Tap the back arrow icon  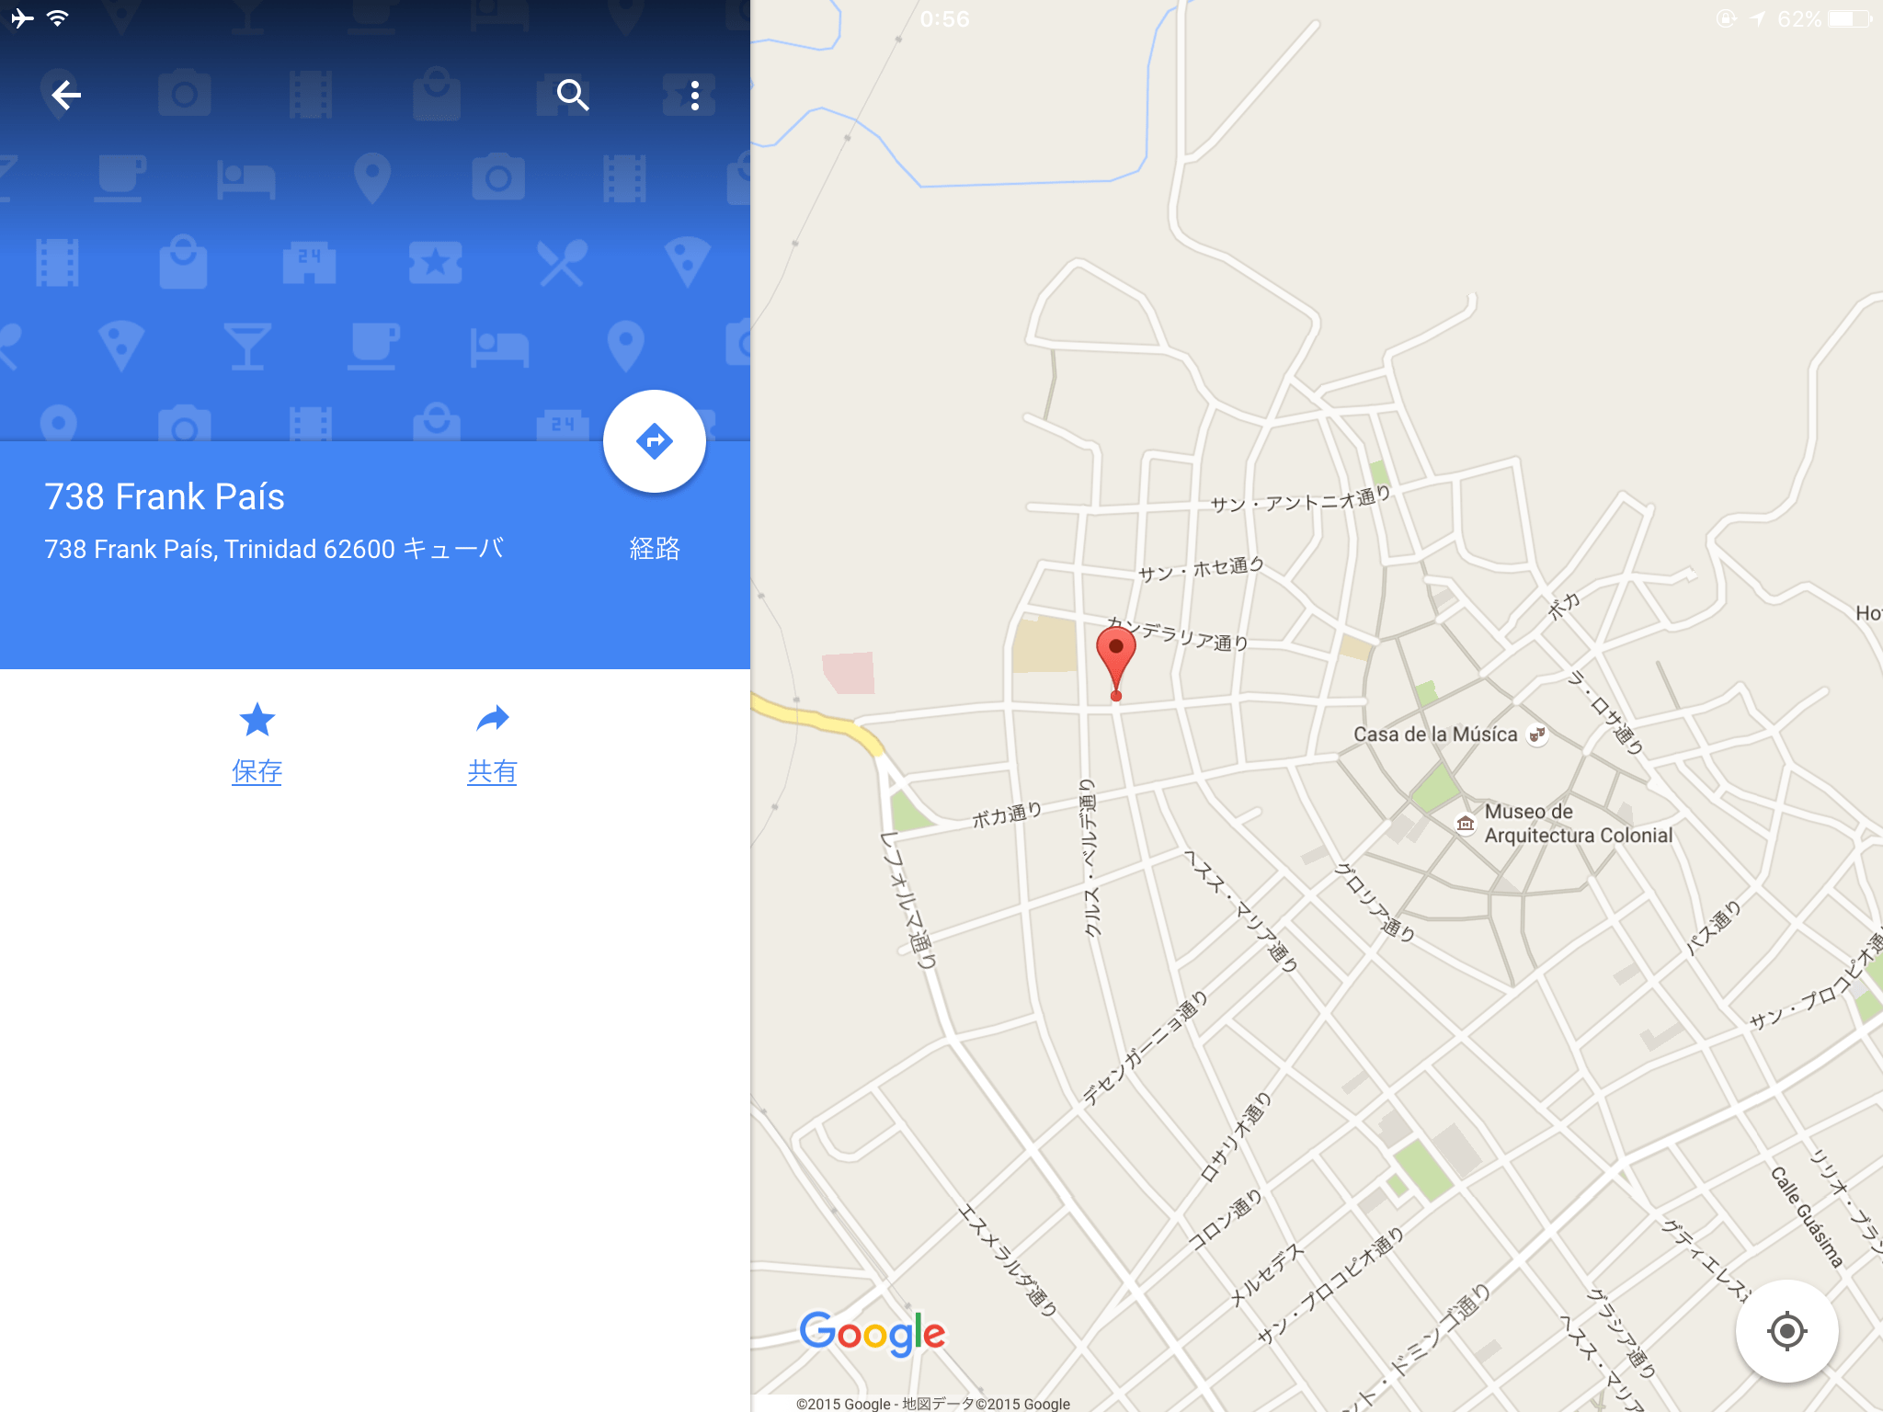(66, 95)
